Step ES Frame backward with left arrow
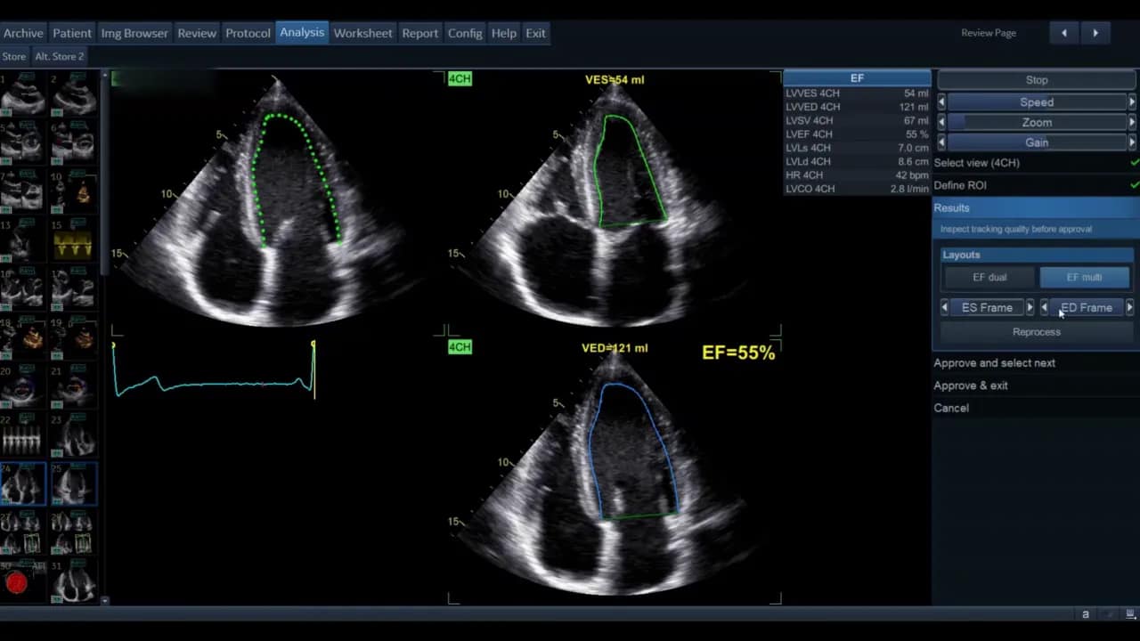The width and height of the screenshot is (1140, 641). click(944, 308)
